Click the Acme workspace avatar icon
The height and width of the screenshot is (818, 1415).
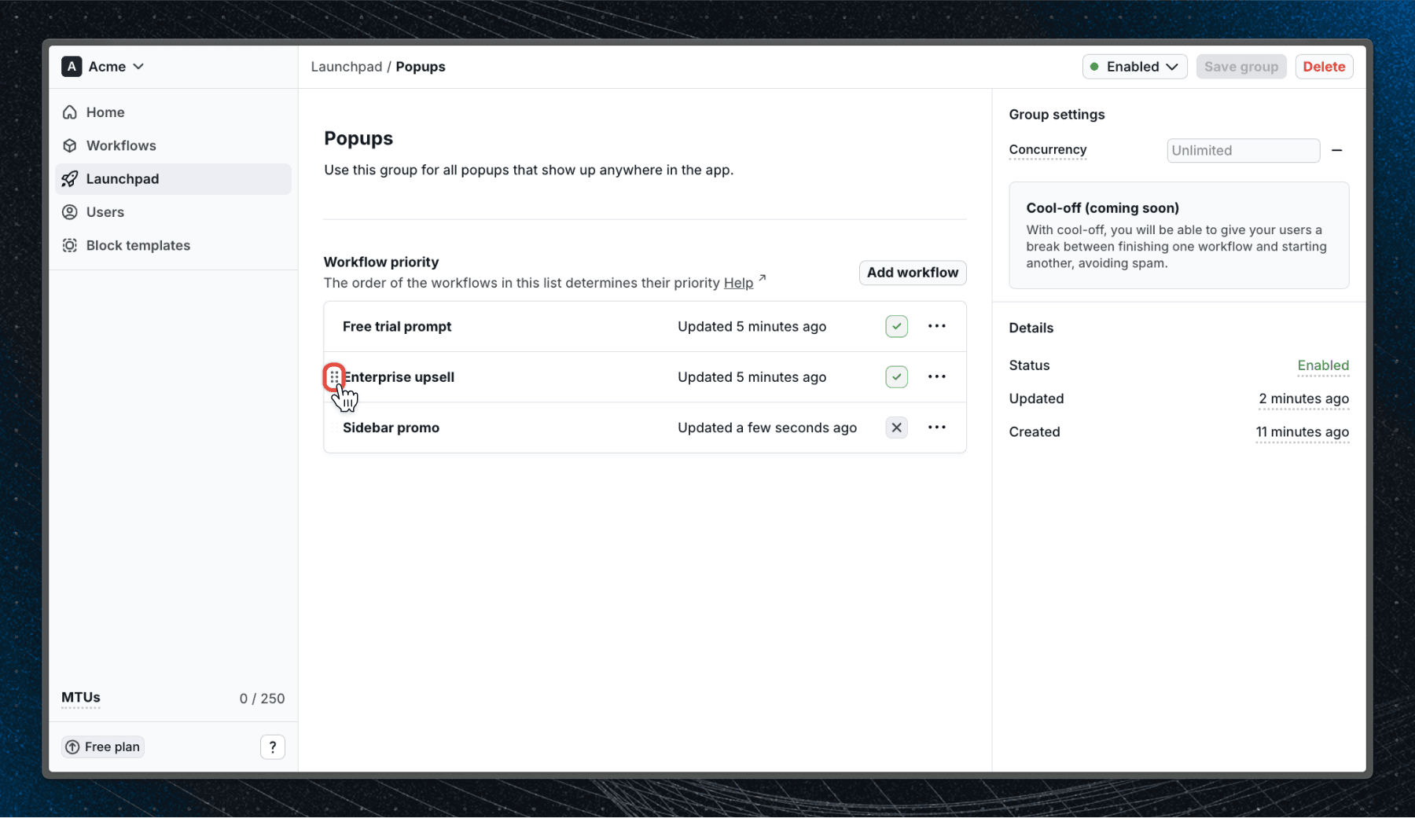(x=72, y=67)
